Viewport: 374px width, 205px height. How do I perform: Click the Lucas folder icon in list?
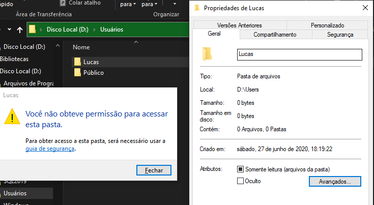77,62
